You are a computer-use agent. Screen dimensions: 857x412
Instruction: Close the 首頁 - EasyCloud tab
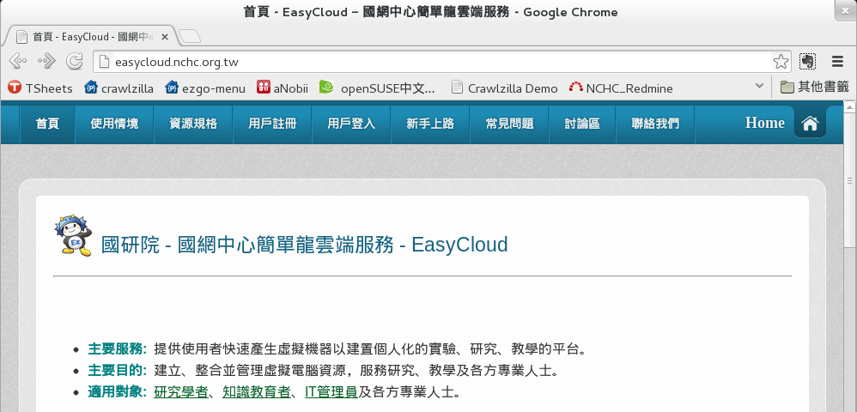coord(165,37)
